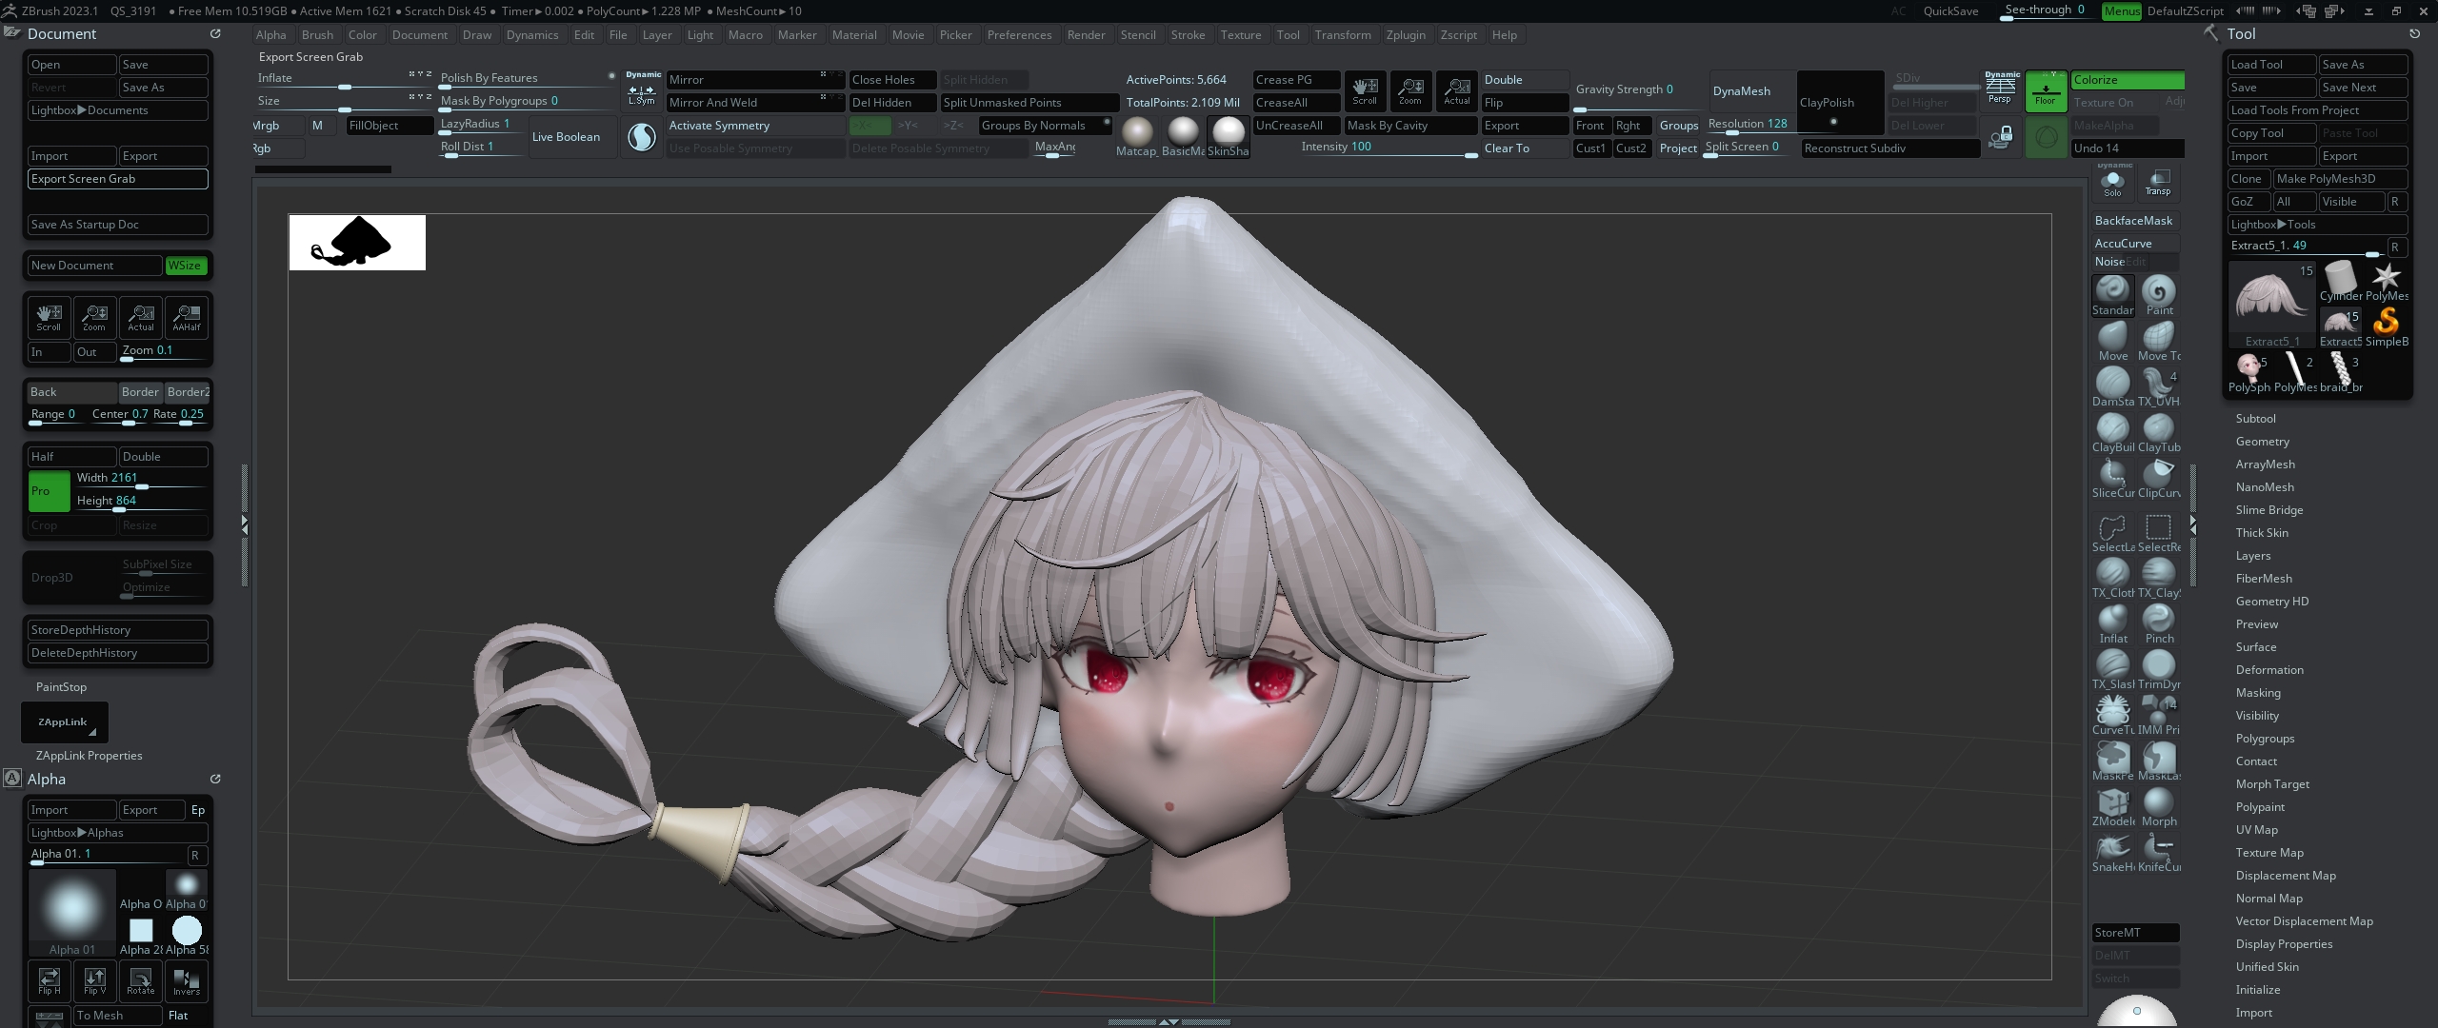Screen dimensions: 2438x1028
Task: Select the SliceCurve brush
Action: (2112, 478)
